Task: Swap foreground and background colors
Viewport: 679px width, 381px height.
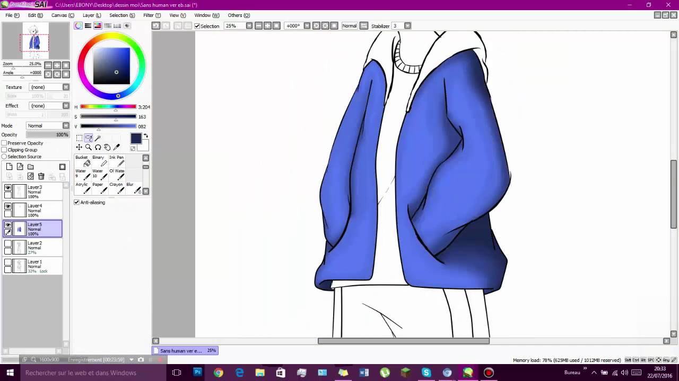Action: [145, 136]
